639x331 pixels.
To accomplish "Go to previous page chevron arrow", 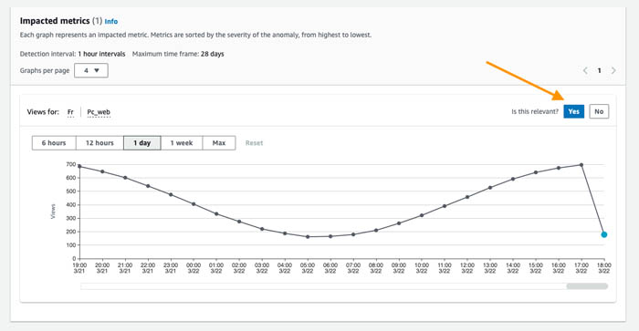I will [585, 70].
